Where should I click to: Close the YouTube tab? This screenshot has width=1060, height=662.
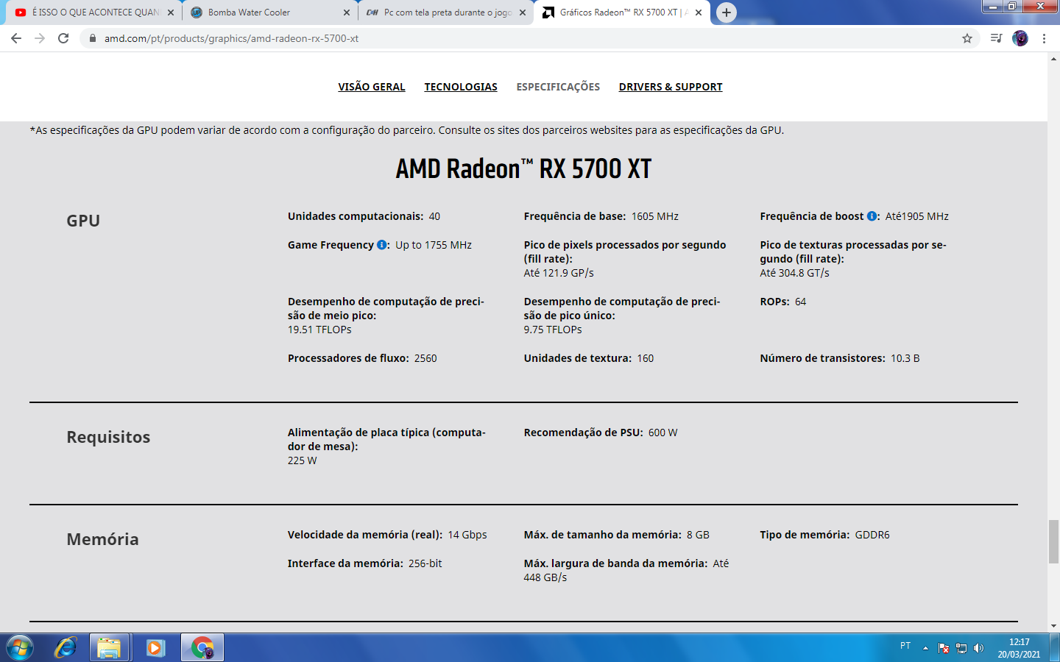coord(170,13)
